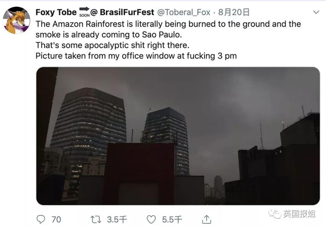The width and height of the screenshot is (326, 228).
Task: Open the fox avatar profile picture
Action: tap(17, 20)
